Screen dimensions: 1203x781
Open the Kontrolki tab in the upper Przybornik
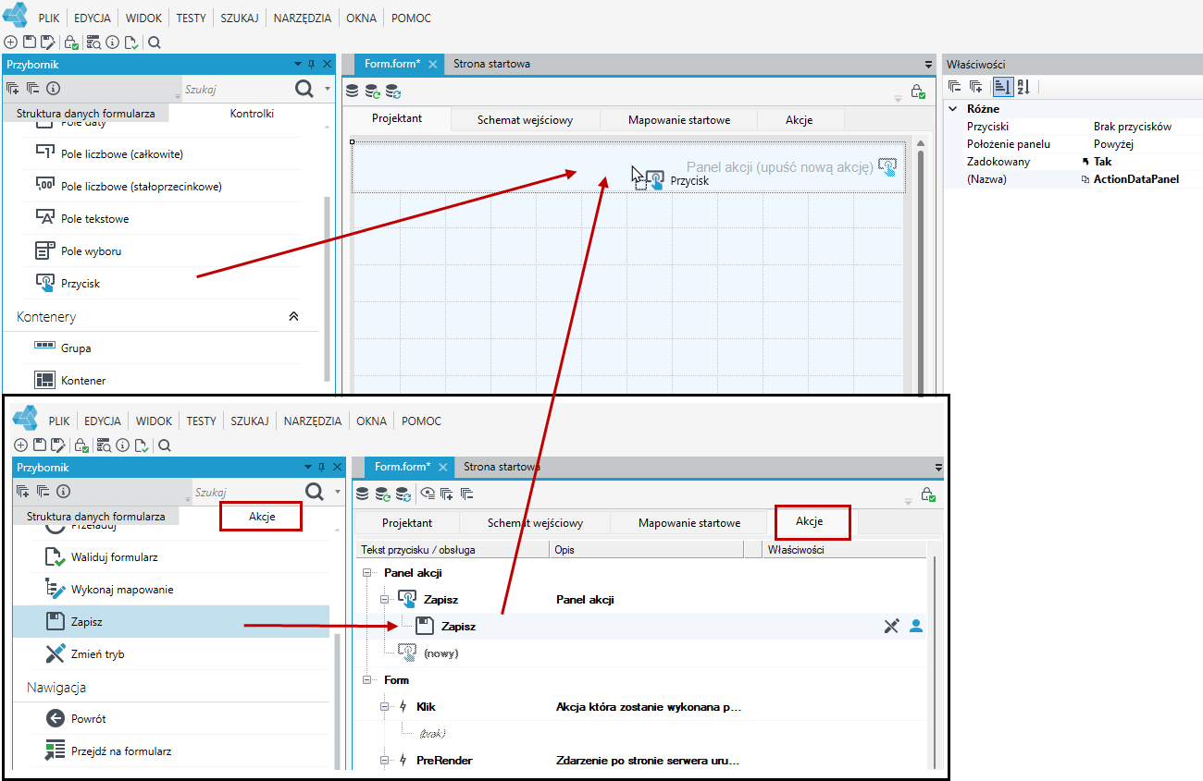[x=252, y=114]
